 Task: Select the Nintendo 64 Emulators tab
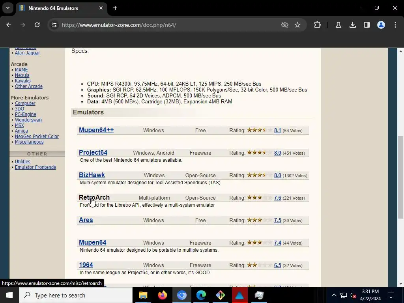pos(62,8)
